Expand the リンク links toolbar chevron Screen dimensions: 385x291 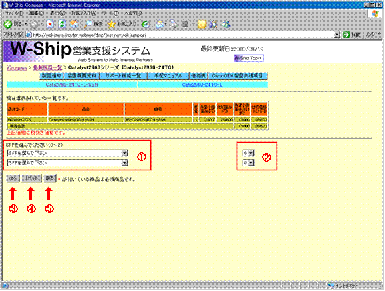[x=379, y=34]
